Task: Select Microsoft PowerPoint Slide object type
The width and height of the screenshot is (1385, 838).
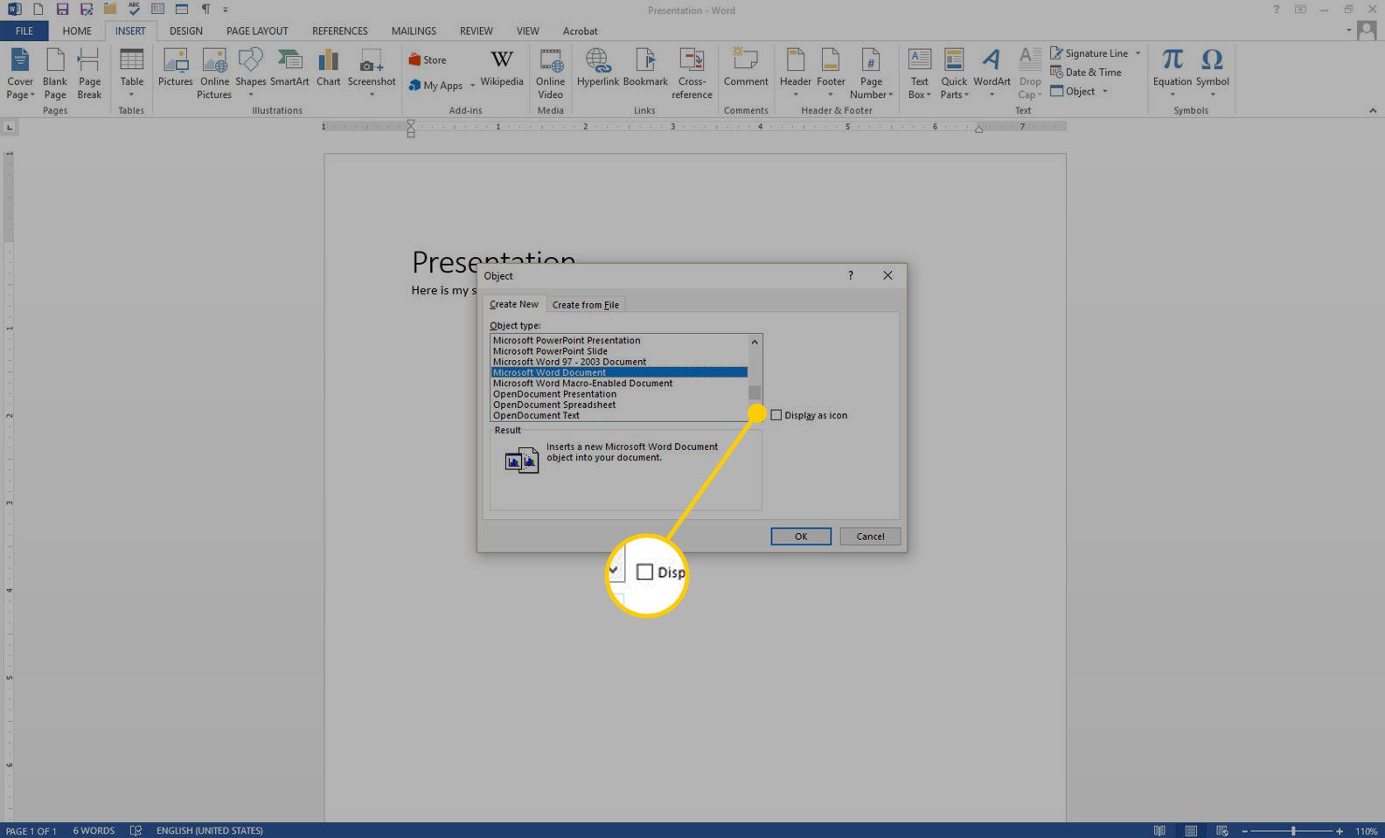Action: pyautogui.click(x=619, y=351)
